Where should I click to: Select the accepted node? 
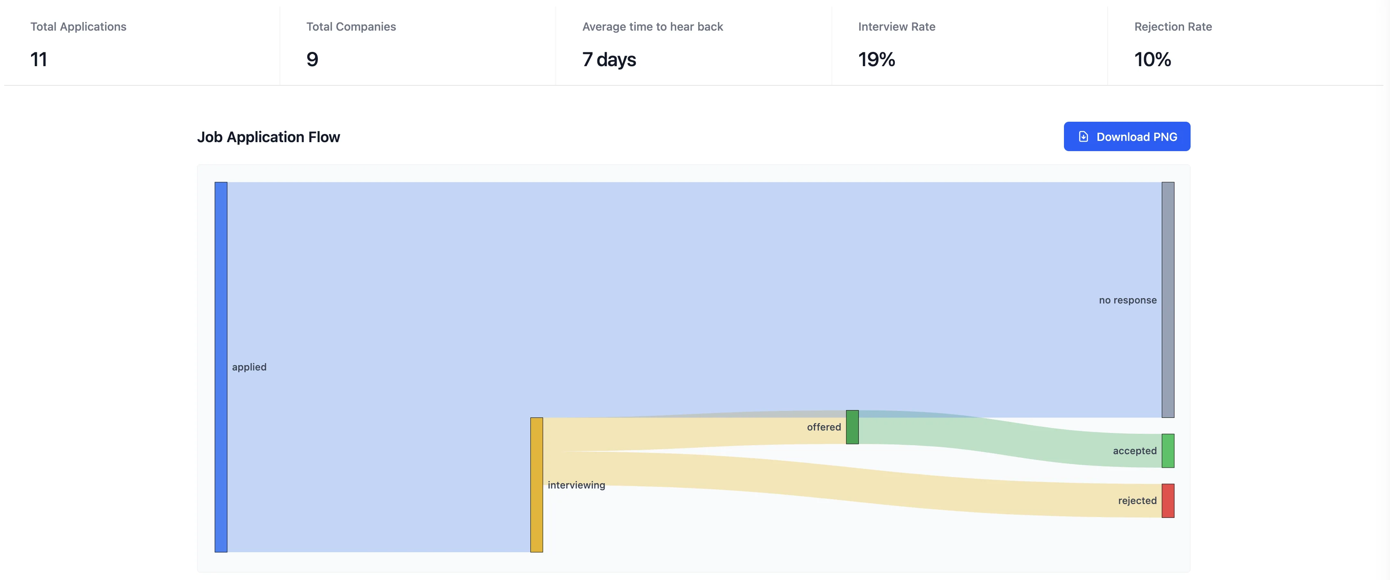pyautogui.click(x=1167, y=450)
